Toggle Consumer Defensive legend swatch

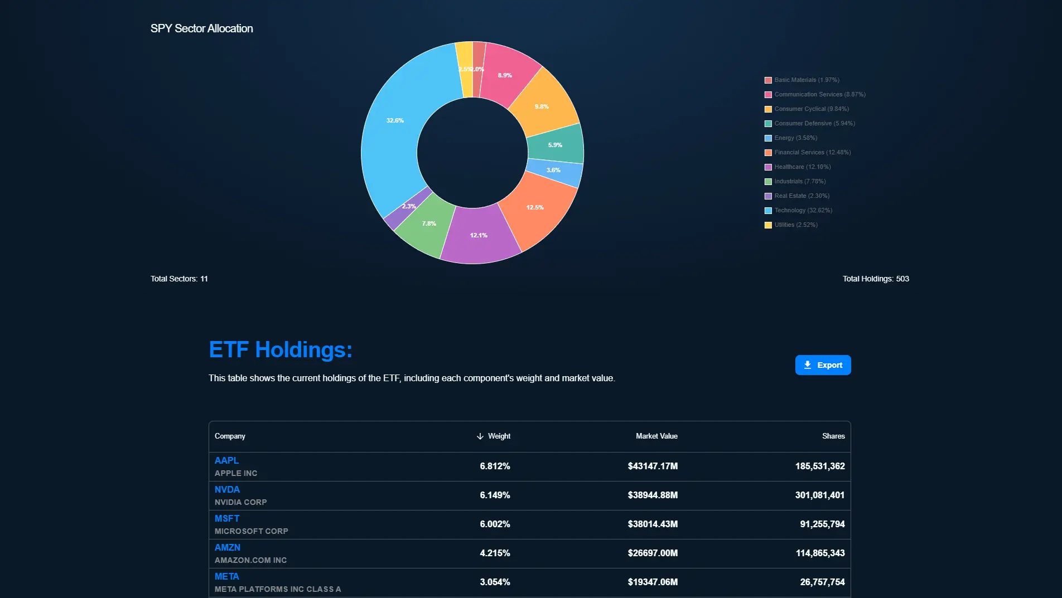(x=768, y=124)
